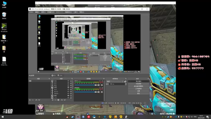Click the 停止推流 button
211x119 pixels.
tap(138, 81)
